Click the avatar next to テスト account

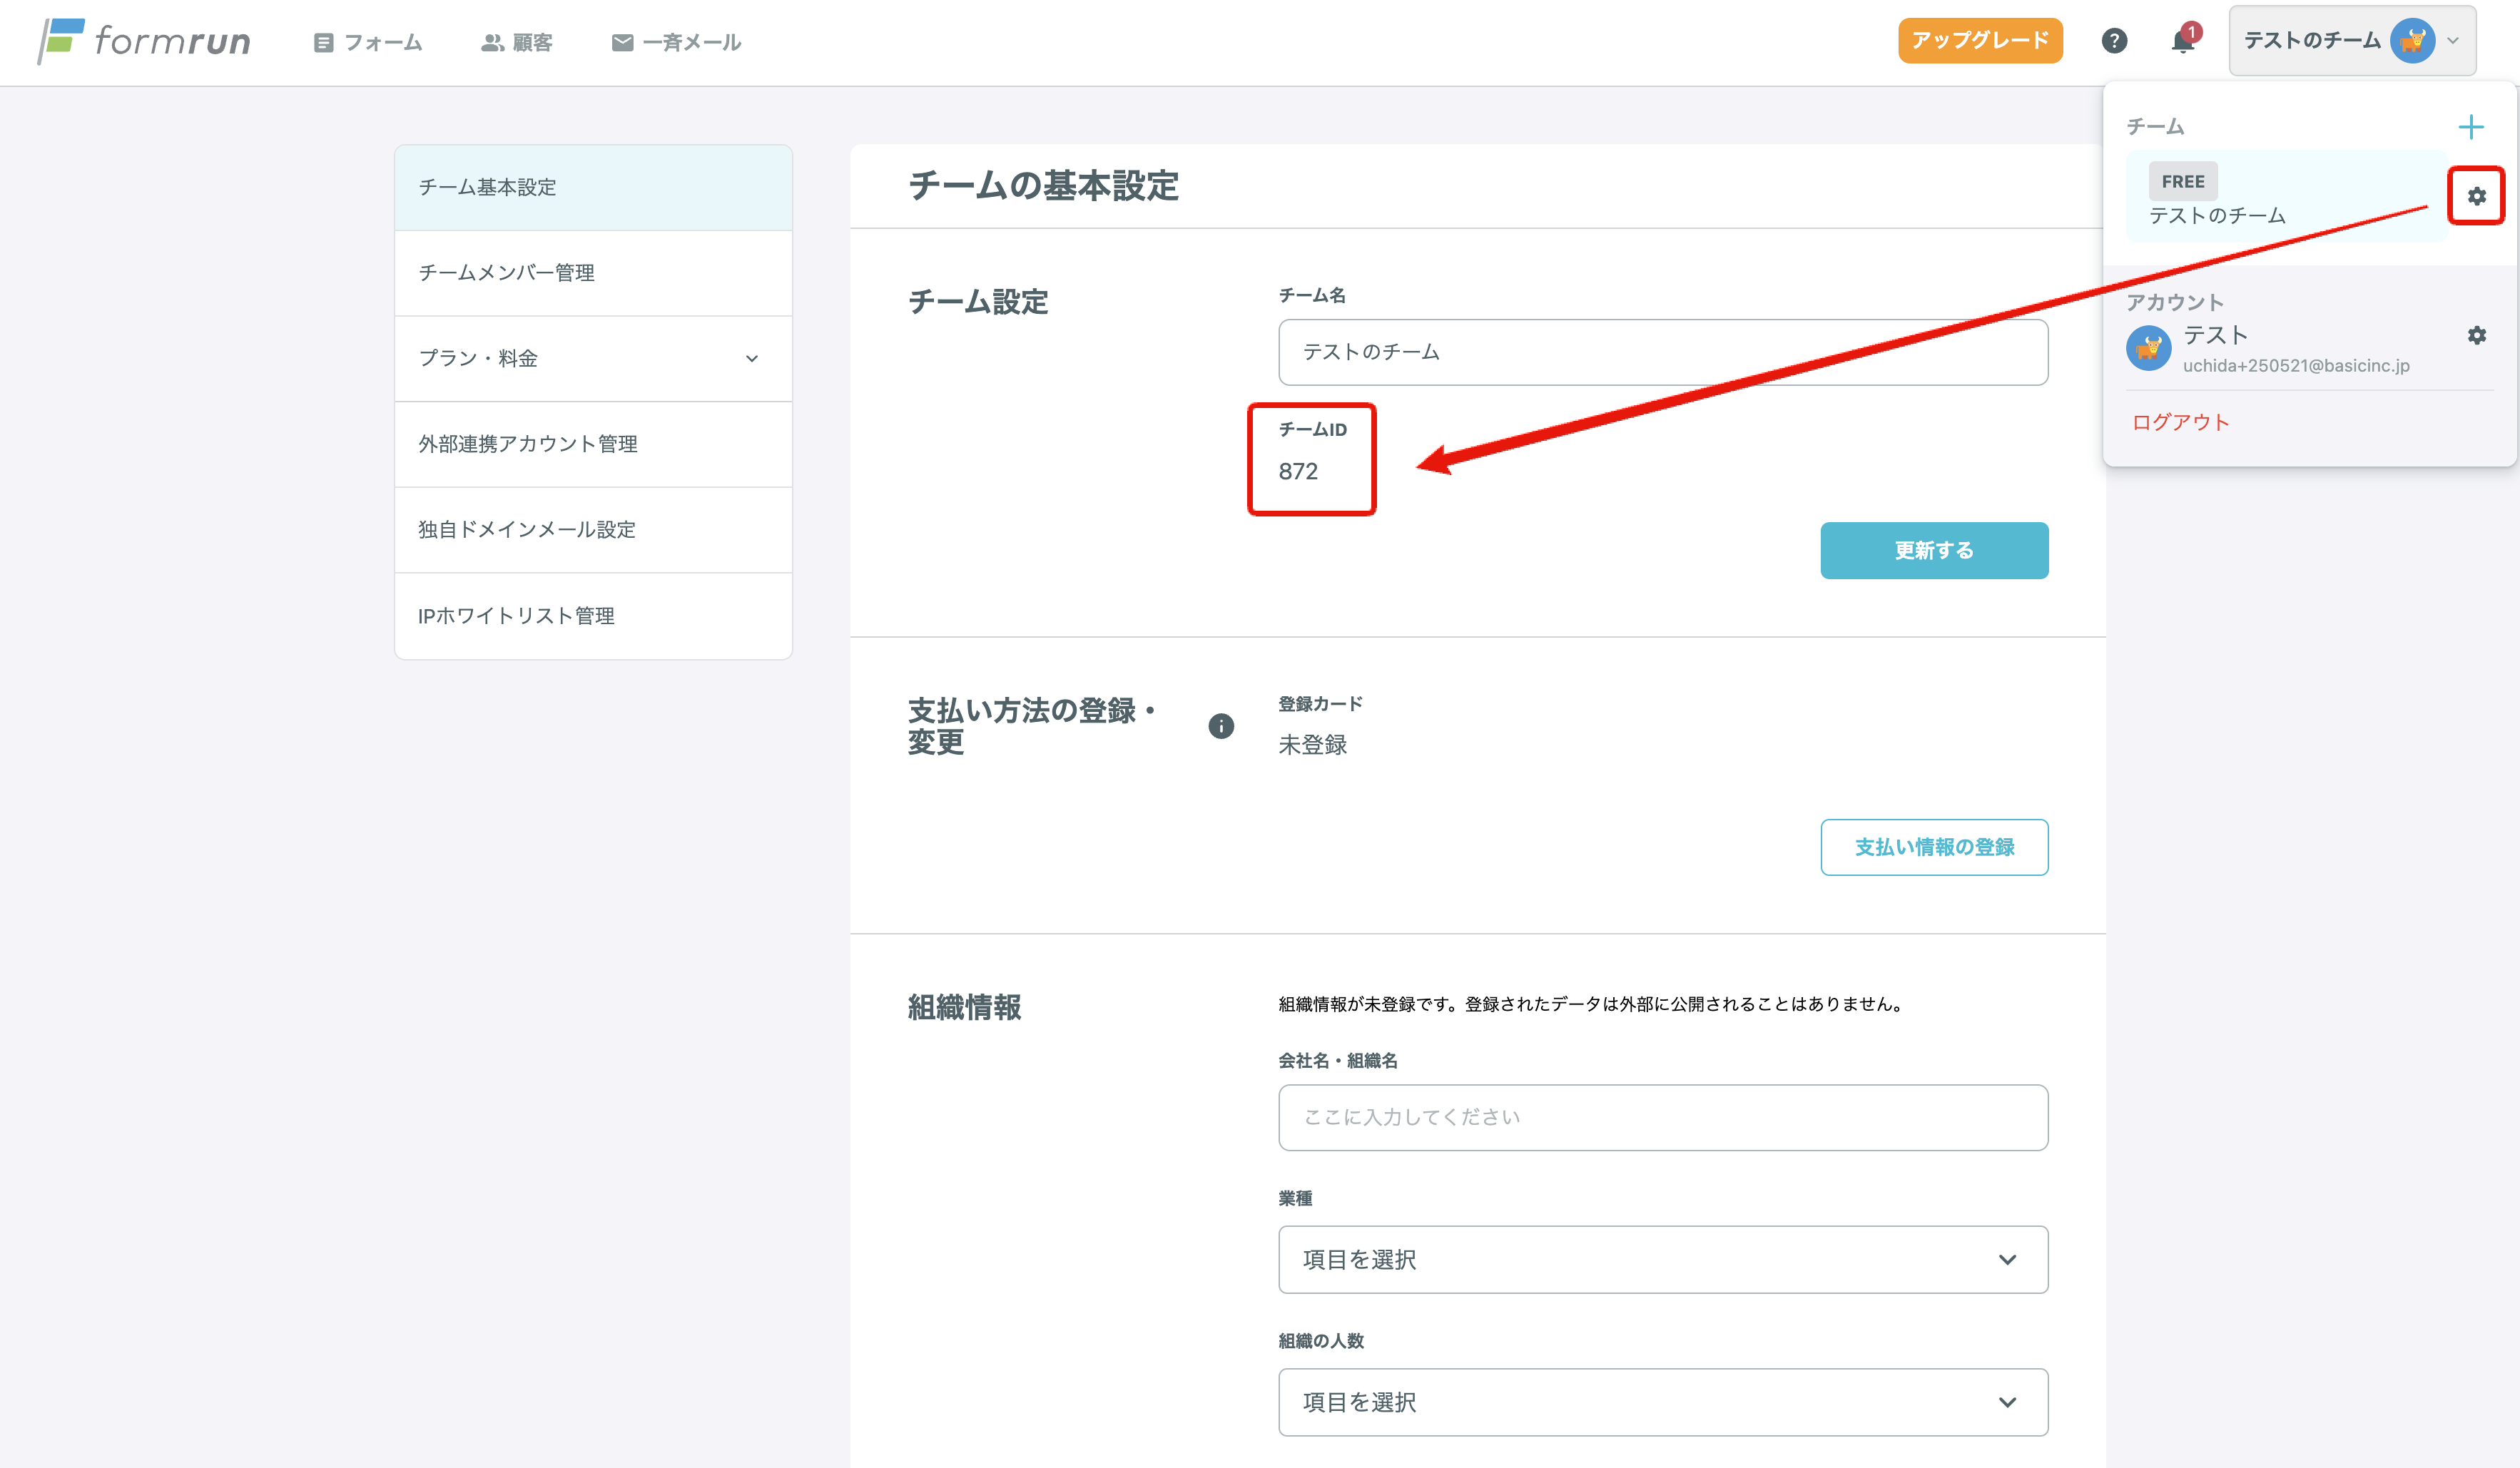[x=2148, y=348]
